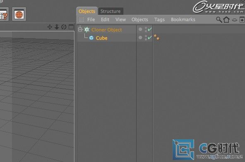245x162 pixels.
Task: Open the Bookmarks menu in Object Manager
Action: tap(183, 20)
